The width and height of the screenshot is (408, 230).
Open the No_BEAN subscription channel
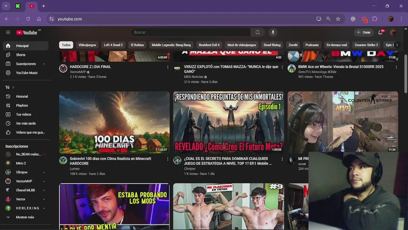pyautogui.click(x=25, y=154)
